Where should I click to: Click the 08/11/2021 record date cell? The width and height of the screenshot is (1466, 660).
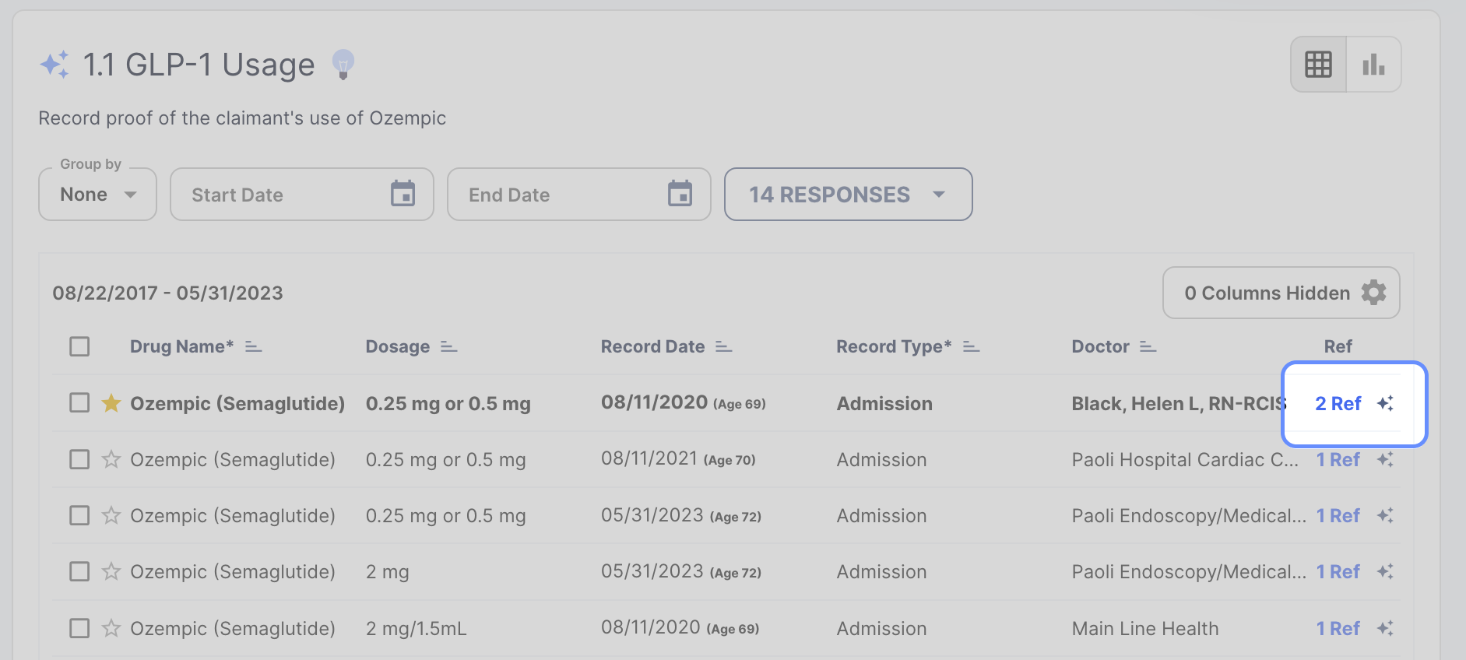coord(678,459)
